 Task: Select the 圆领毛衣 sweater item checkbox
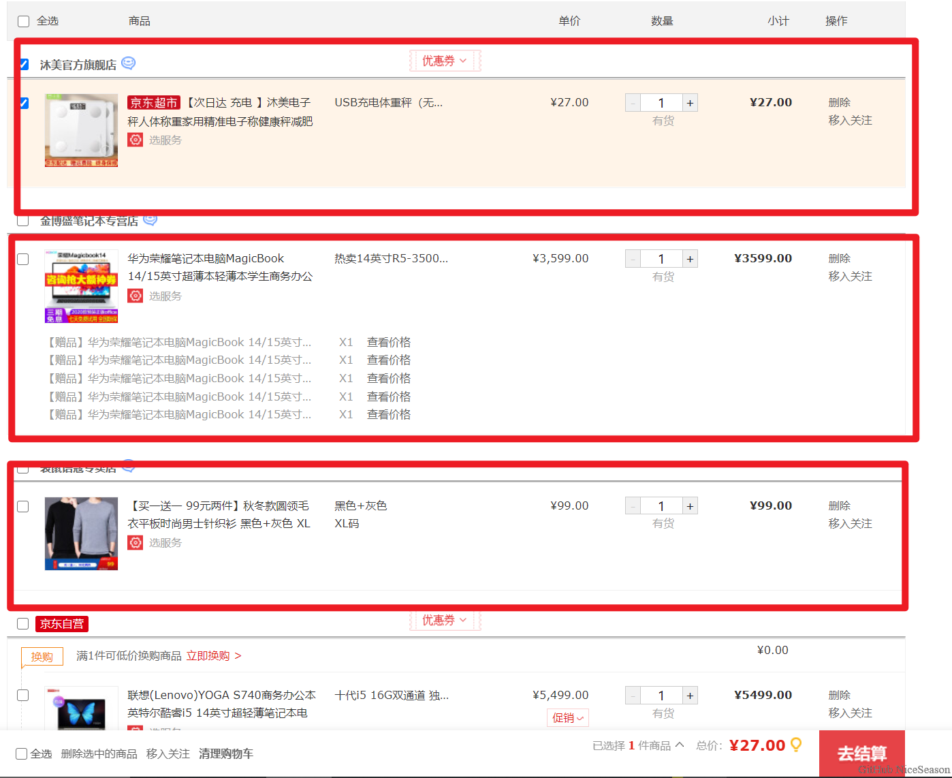23,507
